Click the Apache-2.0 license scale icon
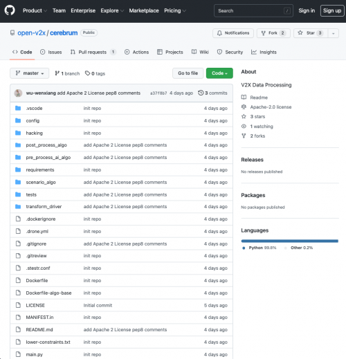The height and width of the screenshot is (359, 346). (x=244, y=107)
